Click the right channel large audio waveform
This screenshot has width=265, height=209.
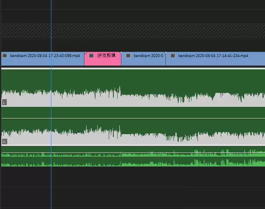coord(133,132)
